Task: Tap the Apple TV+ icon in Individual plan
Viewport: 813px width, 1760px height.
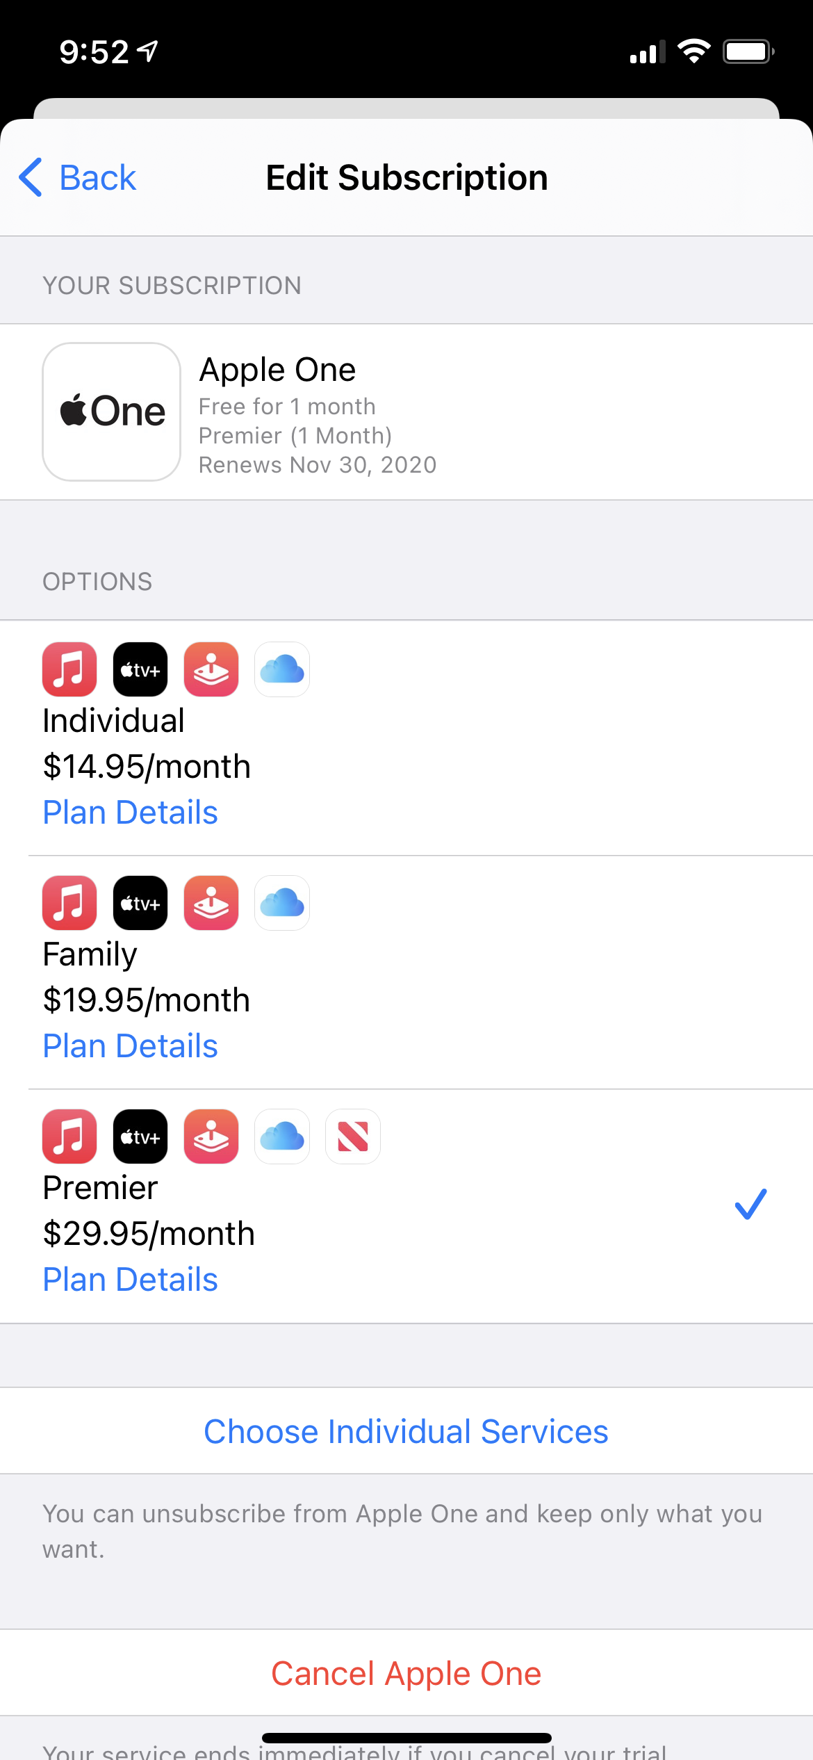Action: pyautogui.click(x=140, y=669)
